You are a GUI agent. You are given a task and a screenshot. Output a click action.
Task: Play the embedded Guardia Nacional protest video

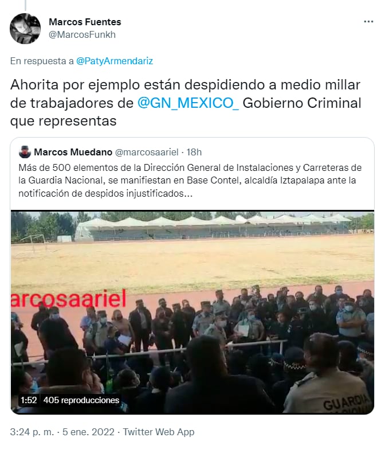(192, 312)
